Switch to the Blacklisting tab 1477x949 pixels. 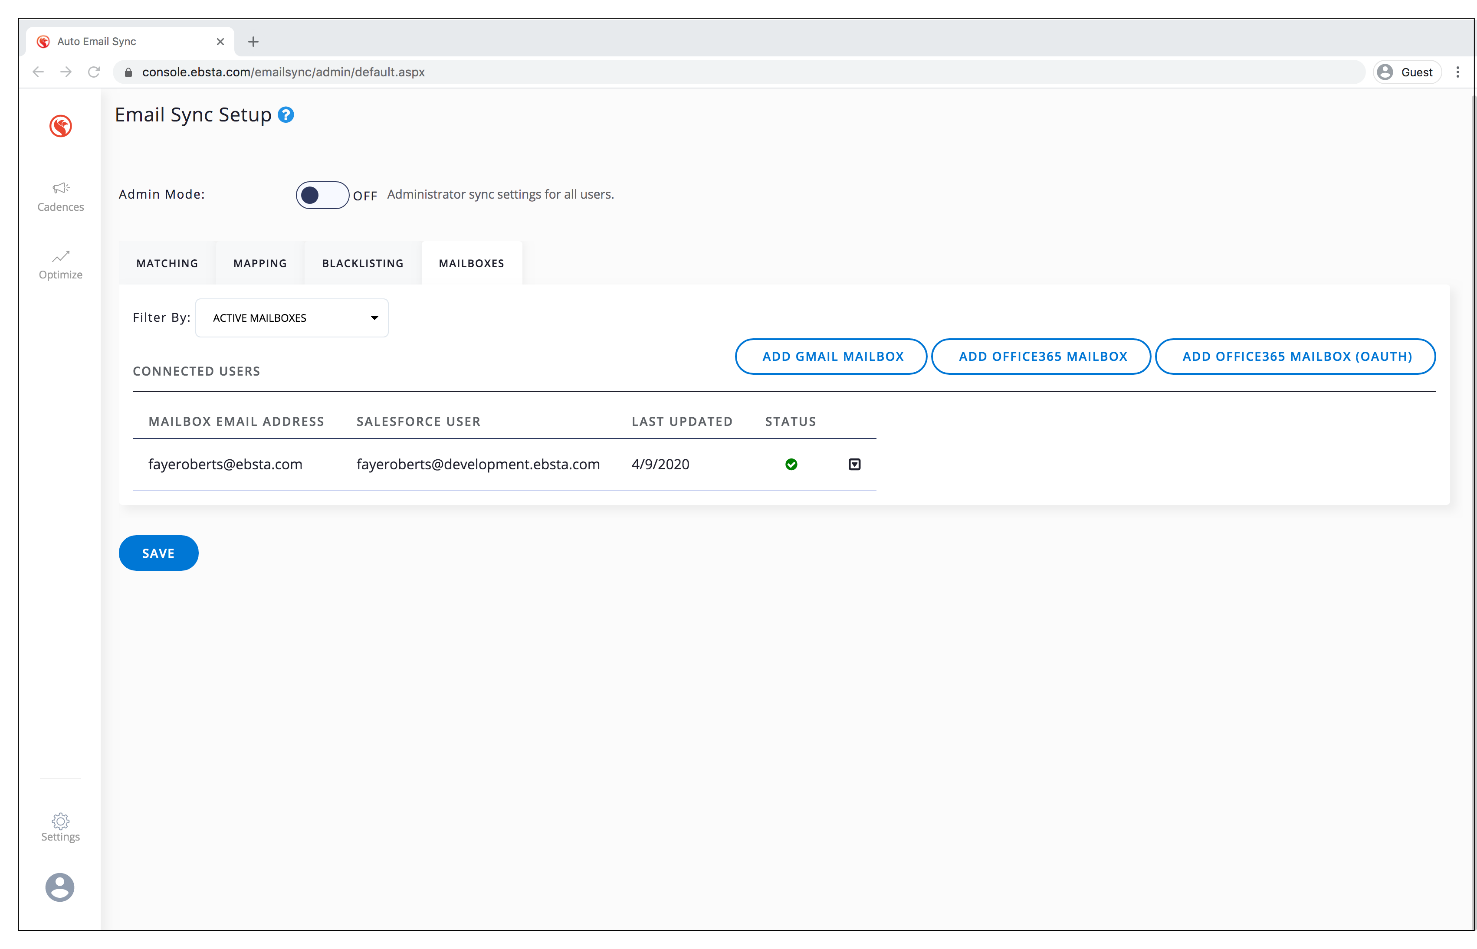click(362, 263)
